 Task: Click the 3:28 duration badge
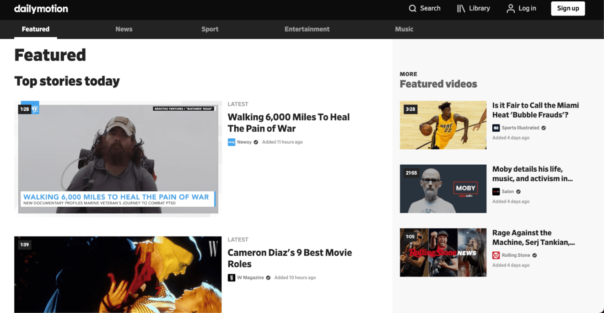(410, 109)
